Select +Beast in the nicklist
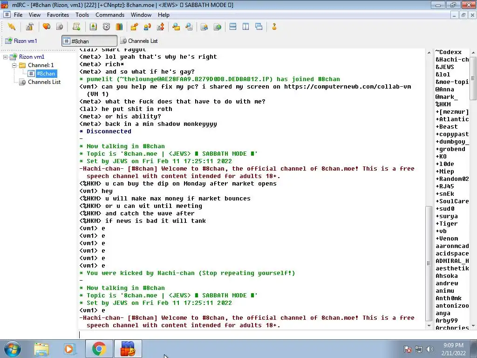Image resolution: width=477 pixels, height=358 pixels. click(x=446, y=127)
